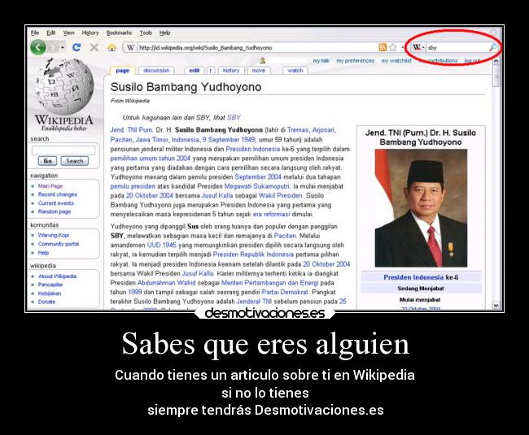Image resolution: width=529 pixels, height=435 pixels.
Task: Click the RSS feed icon in address bar
Action: (x=383, y=47)
